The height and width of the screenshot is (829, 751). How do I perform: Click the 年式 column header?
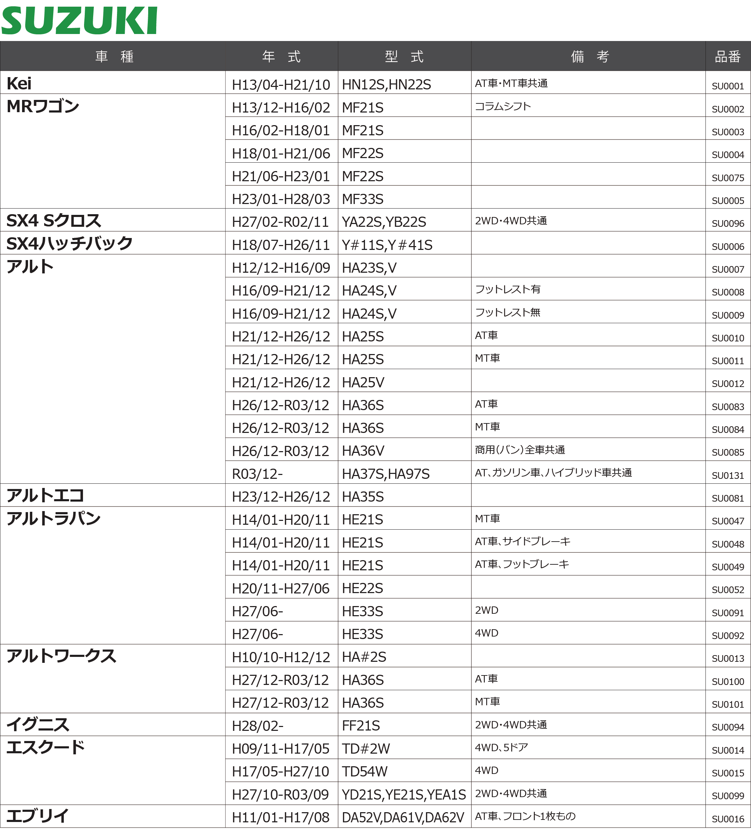coord(281,56)
